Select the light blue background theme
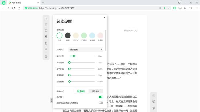The height and width of the screenshot is (112, 200). tap(92, 36)
